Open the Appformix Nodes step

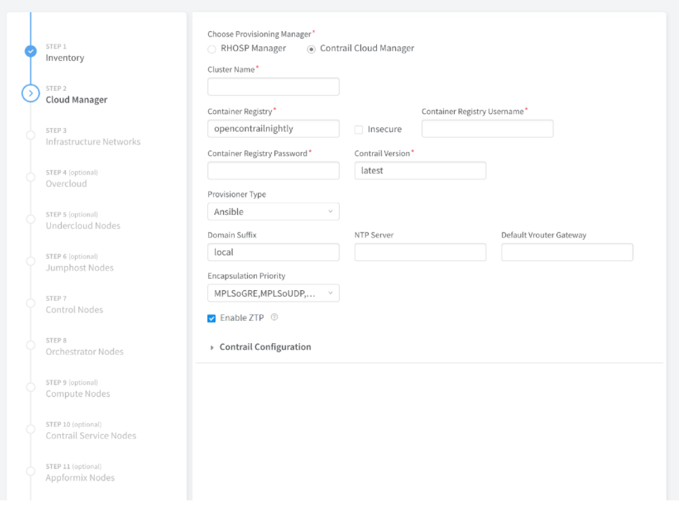pos(80,478)
